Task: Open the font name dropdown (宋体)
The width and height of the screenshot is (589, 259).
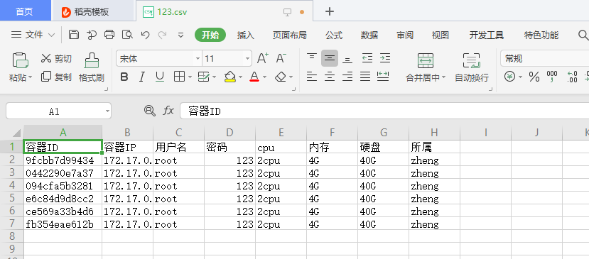Action: click(198, 59)
